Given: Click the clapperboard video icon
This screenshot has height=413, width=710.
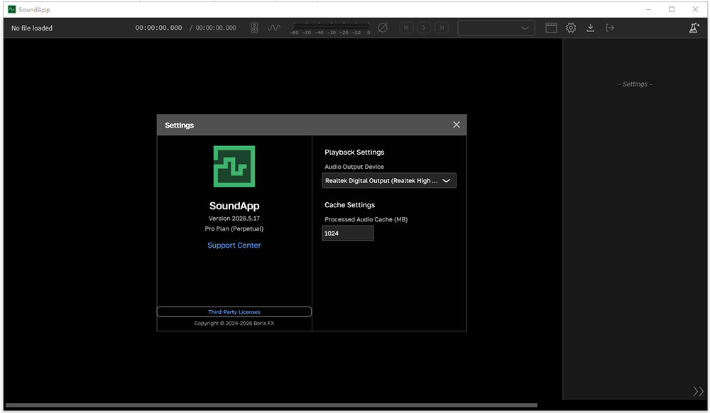Looking at the screenshot, I should (x=551, y=28).
